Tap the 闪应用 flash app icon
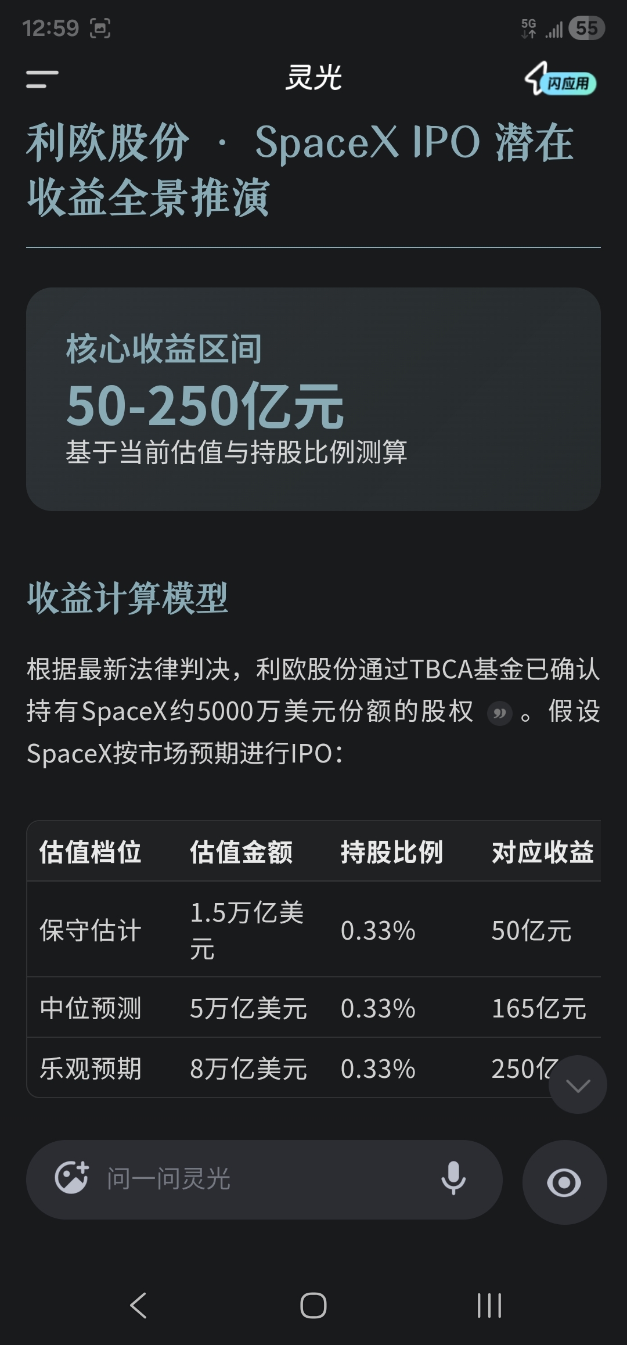The width and height of the screenshot is (627, 1345). click(x=560, y=81)
